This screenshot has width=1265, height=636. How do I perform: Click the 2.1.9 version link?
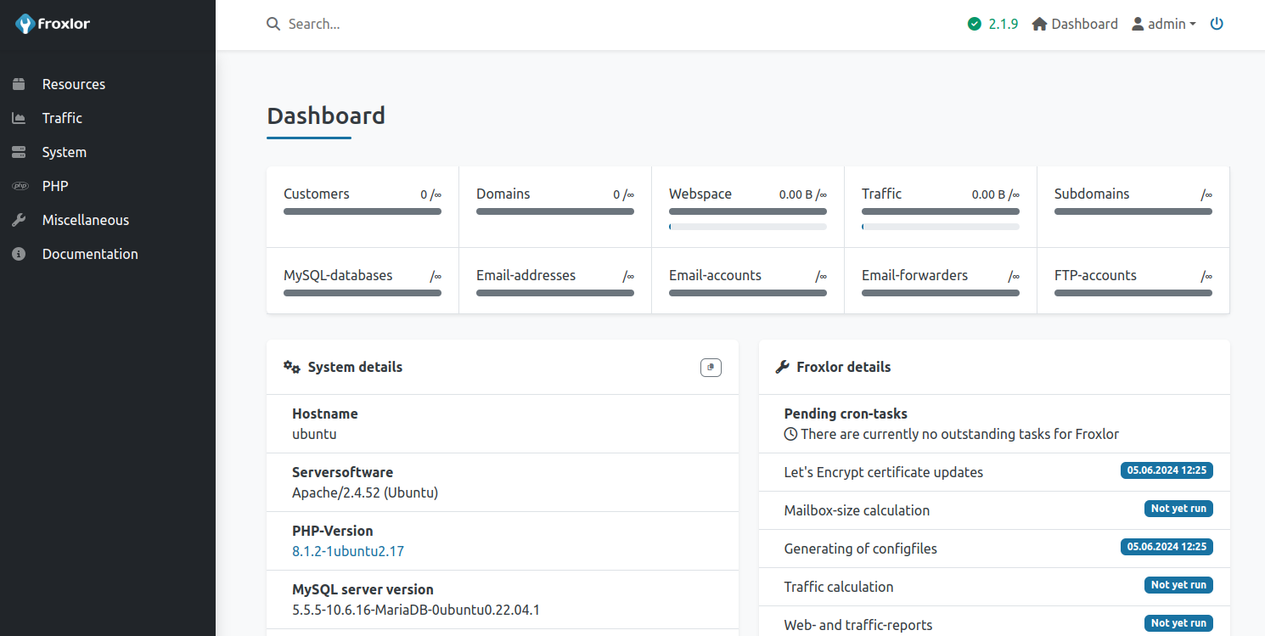(x=1003, y=24)
